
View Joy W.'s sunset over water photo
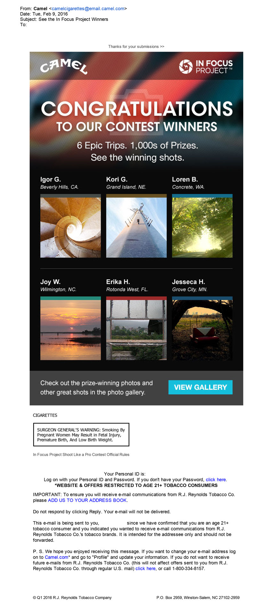click(70, 330)
